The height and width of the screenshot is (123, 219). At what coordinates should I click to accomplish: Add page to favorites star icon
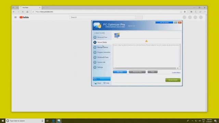tap(185, 12)
